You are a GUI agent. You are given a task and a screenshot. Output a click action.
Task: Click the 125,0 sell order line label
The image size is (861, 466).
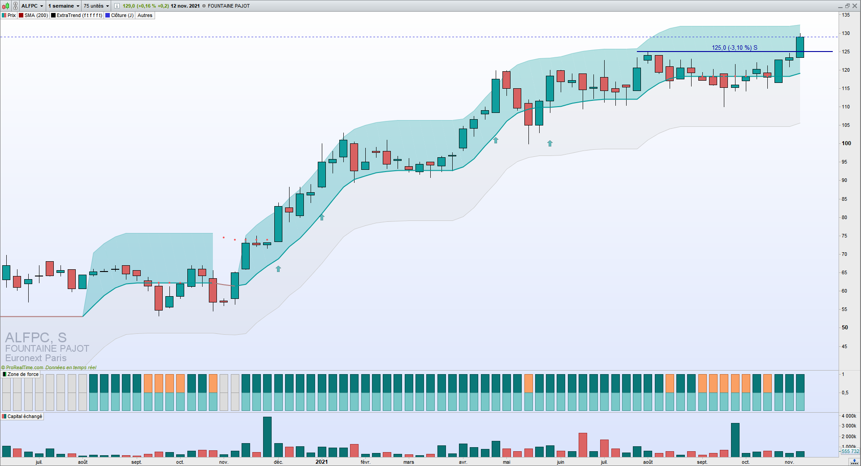[735, 47]
